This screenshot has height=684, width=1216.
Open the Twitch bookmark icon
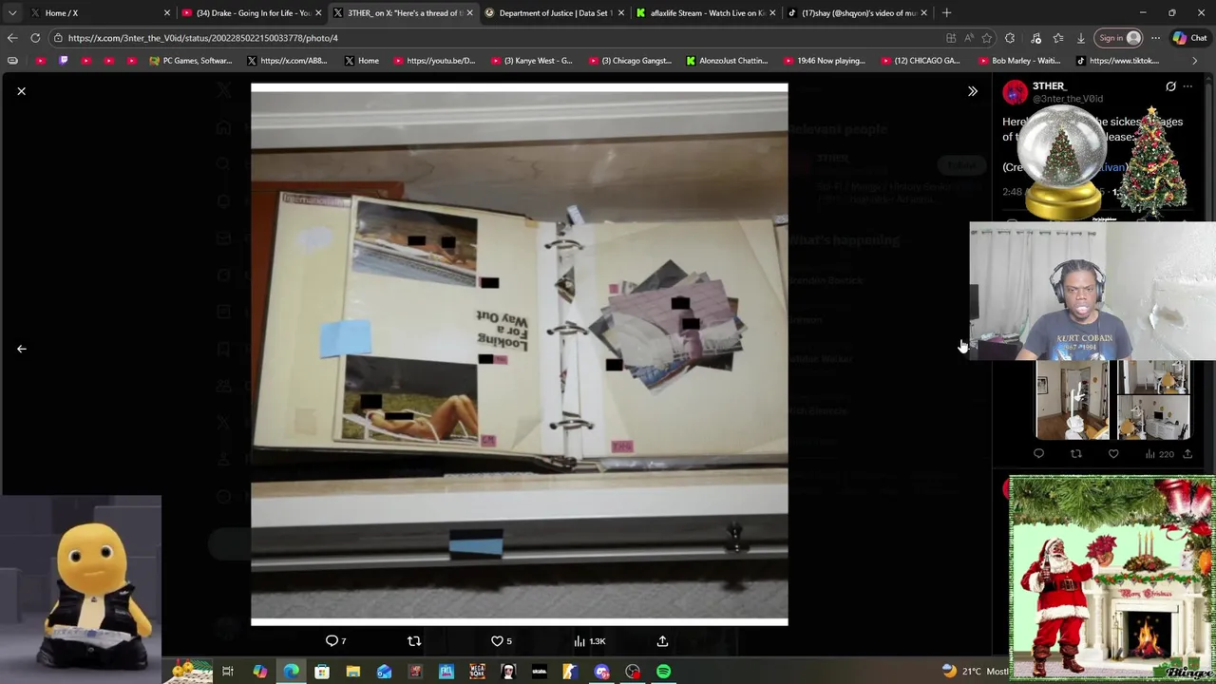tap(64, 61)
